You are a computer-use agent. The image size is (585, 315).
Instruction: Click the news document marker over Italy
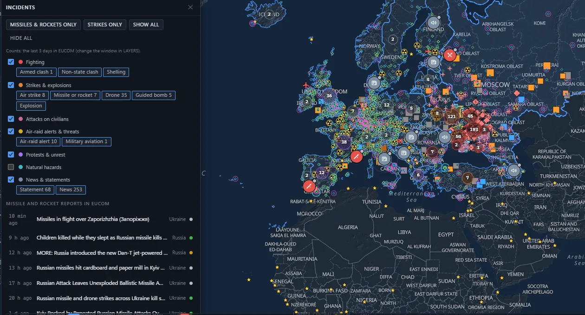(384, 159)
